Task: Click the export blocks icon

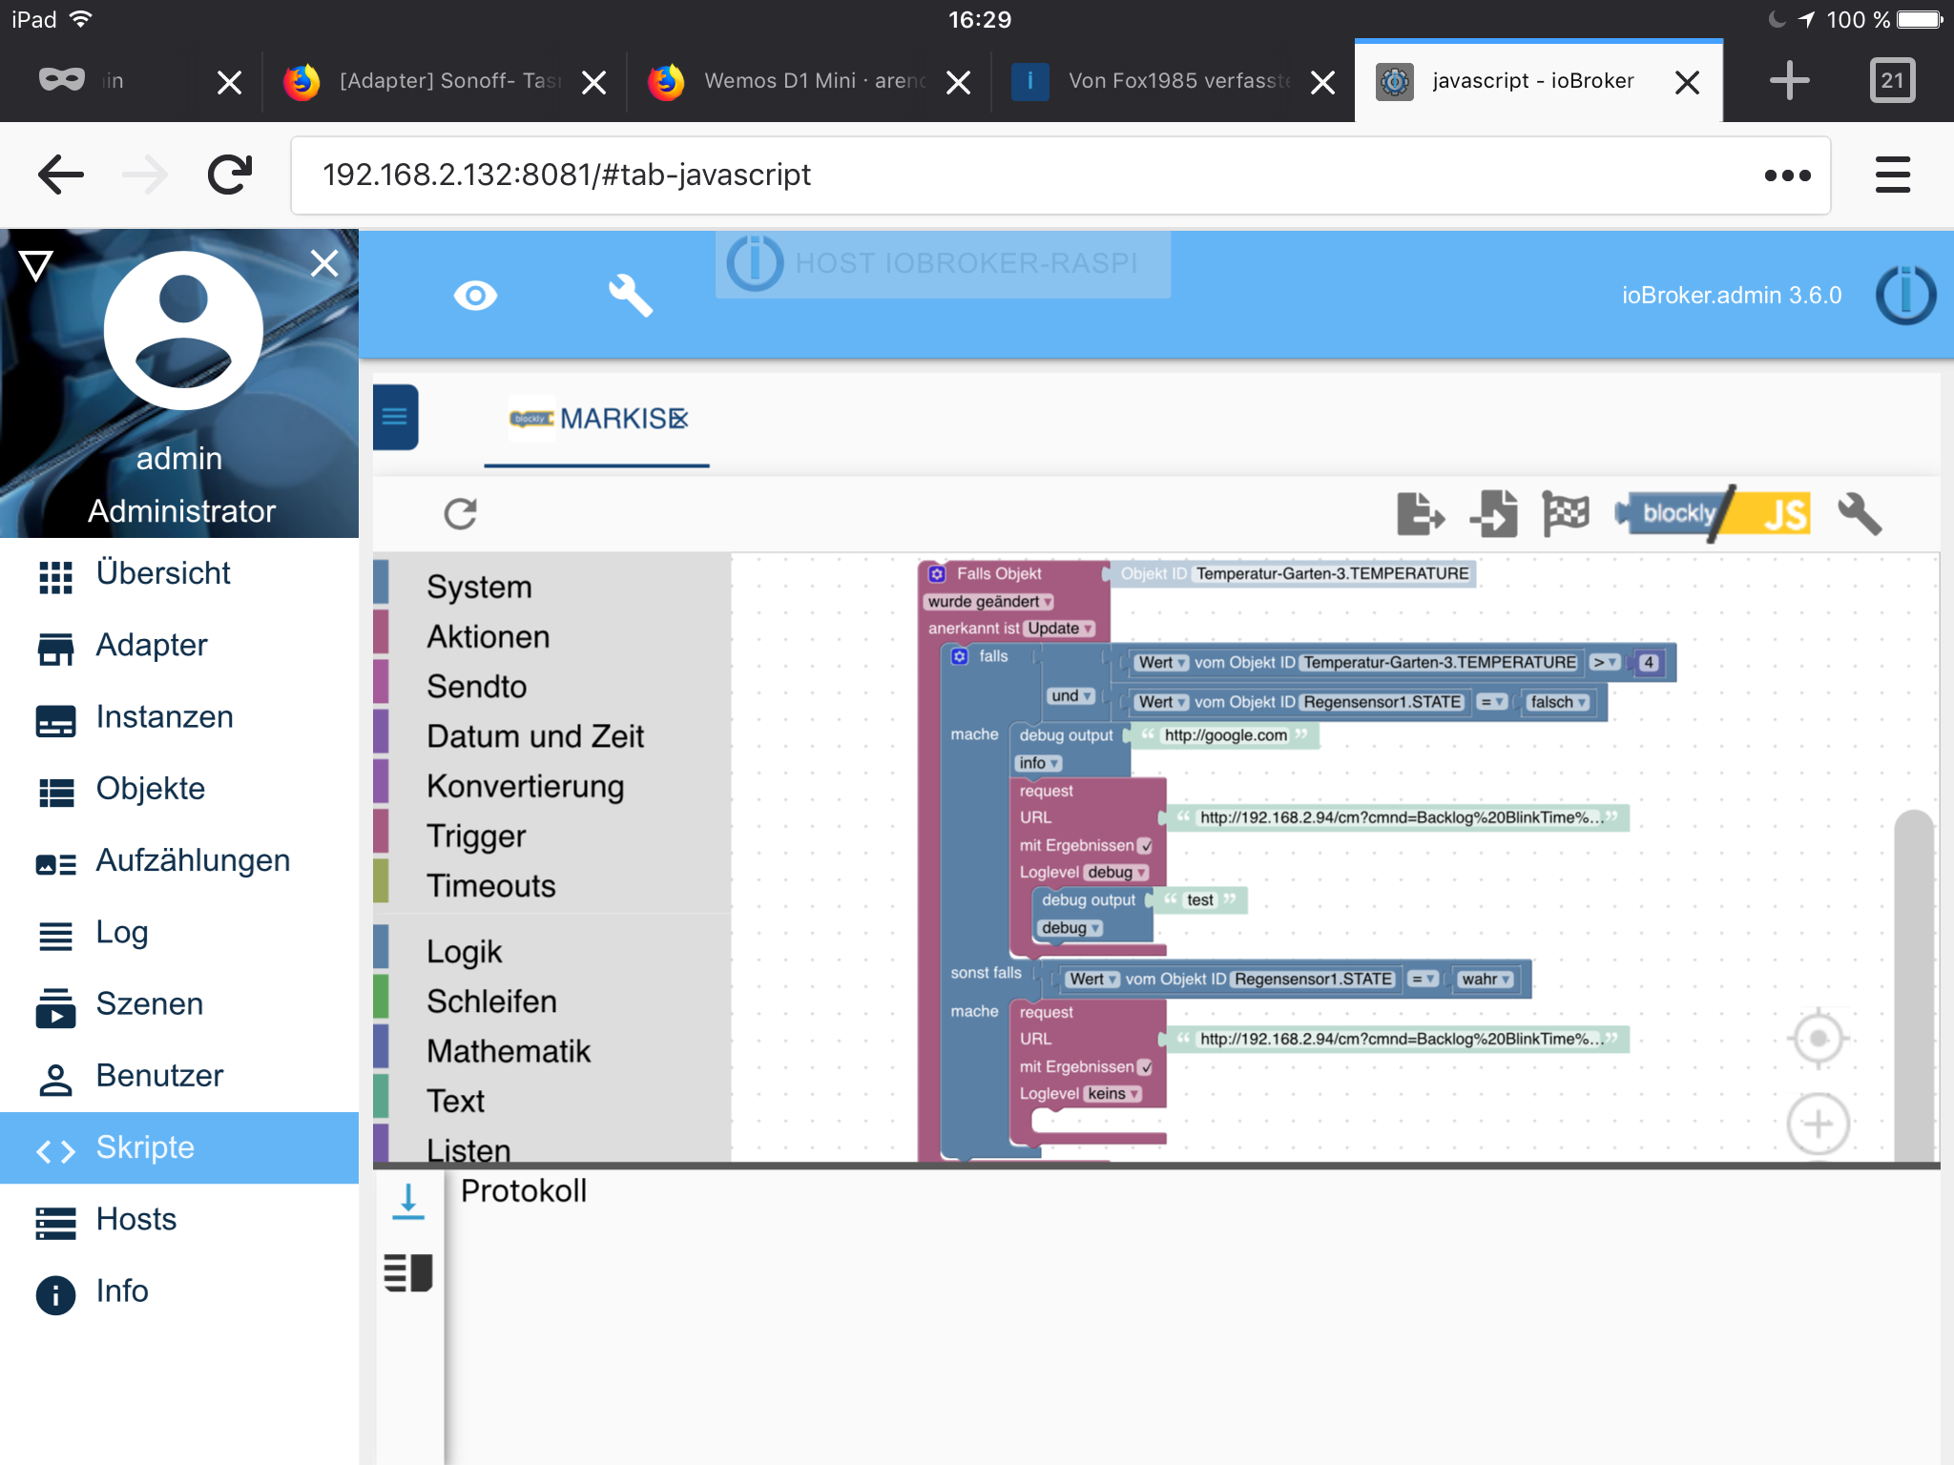Action: [x=1420, y=515]
